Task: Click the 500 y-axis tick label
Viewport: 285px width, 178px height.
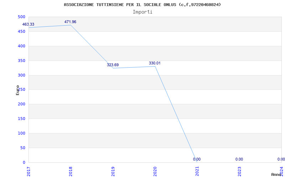Action: pyautogui.click(x=21, y=17)
